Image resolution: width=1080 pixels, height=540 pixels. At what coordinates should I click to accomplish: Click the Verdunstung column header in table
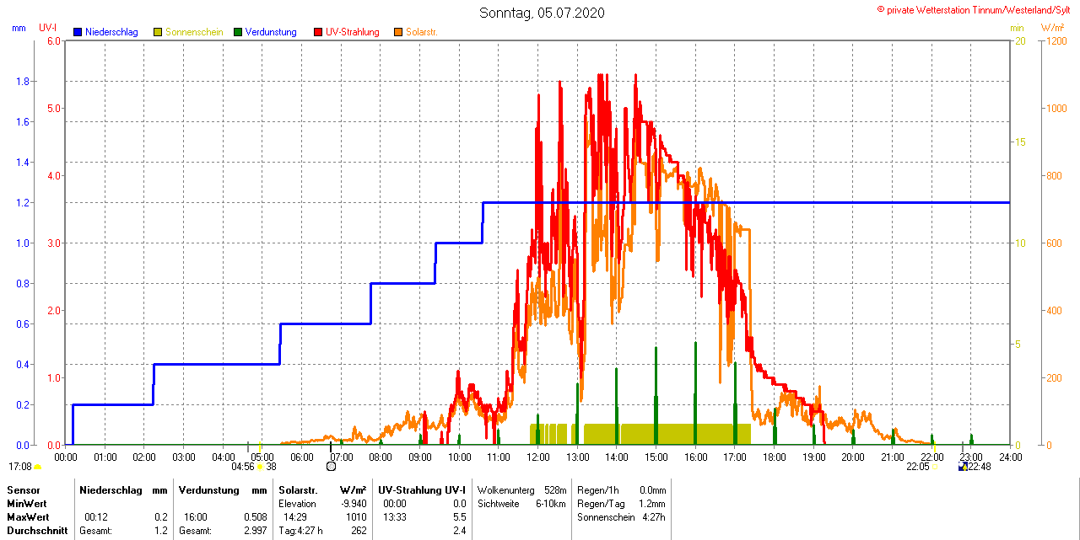[208, 490]
